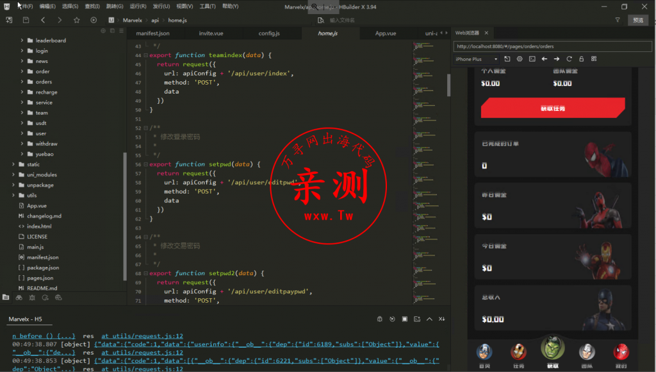
Task: Open the iPhone Plus device dropdown
Action: (477, 59)
